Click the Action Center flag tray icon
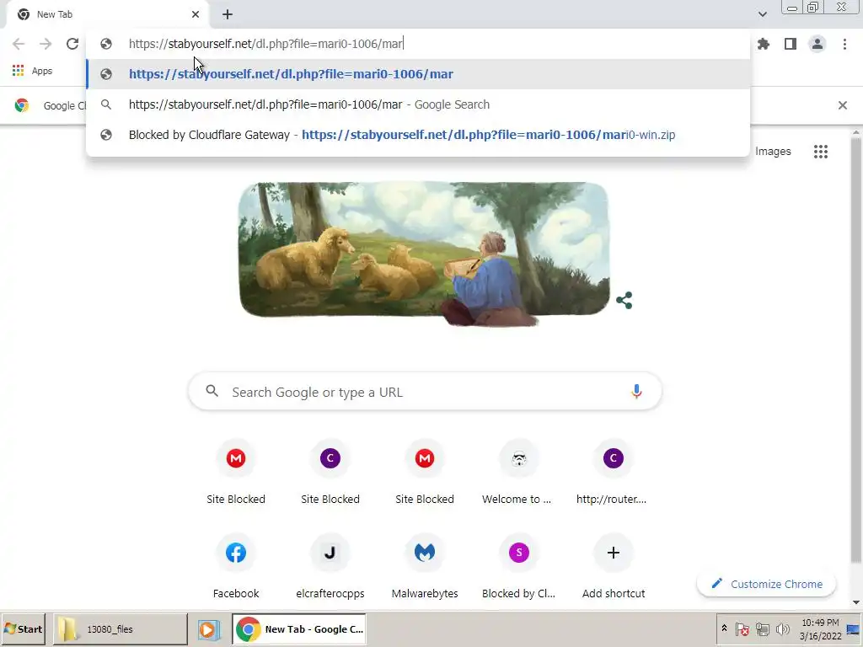Image resolution: width=863 pixels, height=647 pixels. 742,628
